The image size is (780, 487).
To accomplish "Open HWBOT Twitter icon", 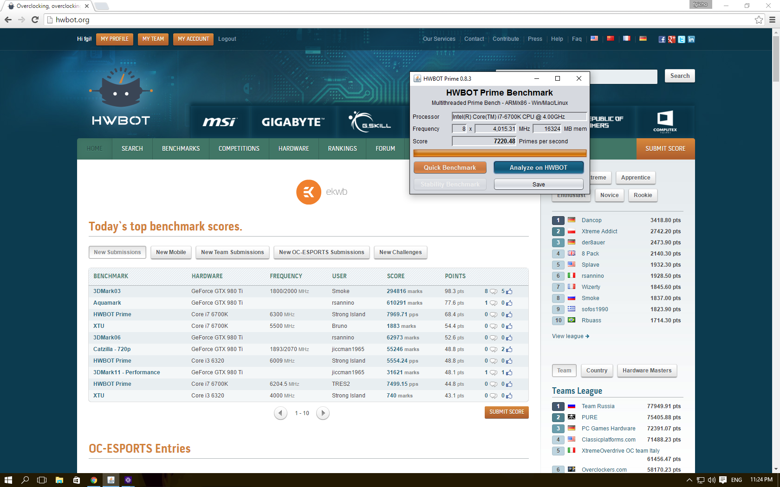I will coord(681,39).
